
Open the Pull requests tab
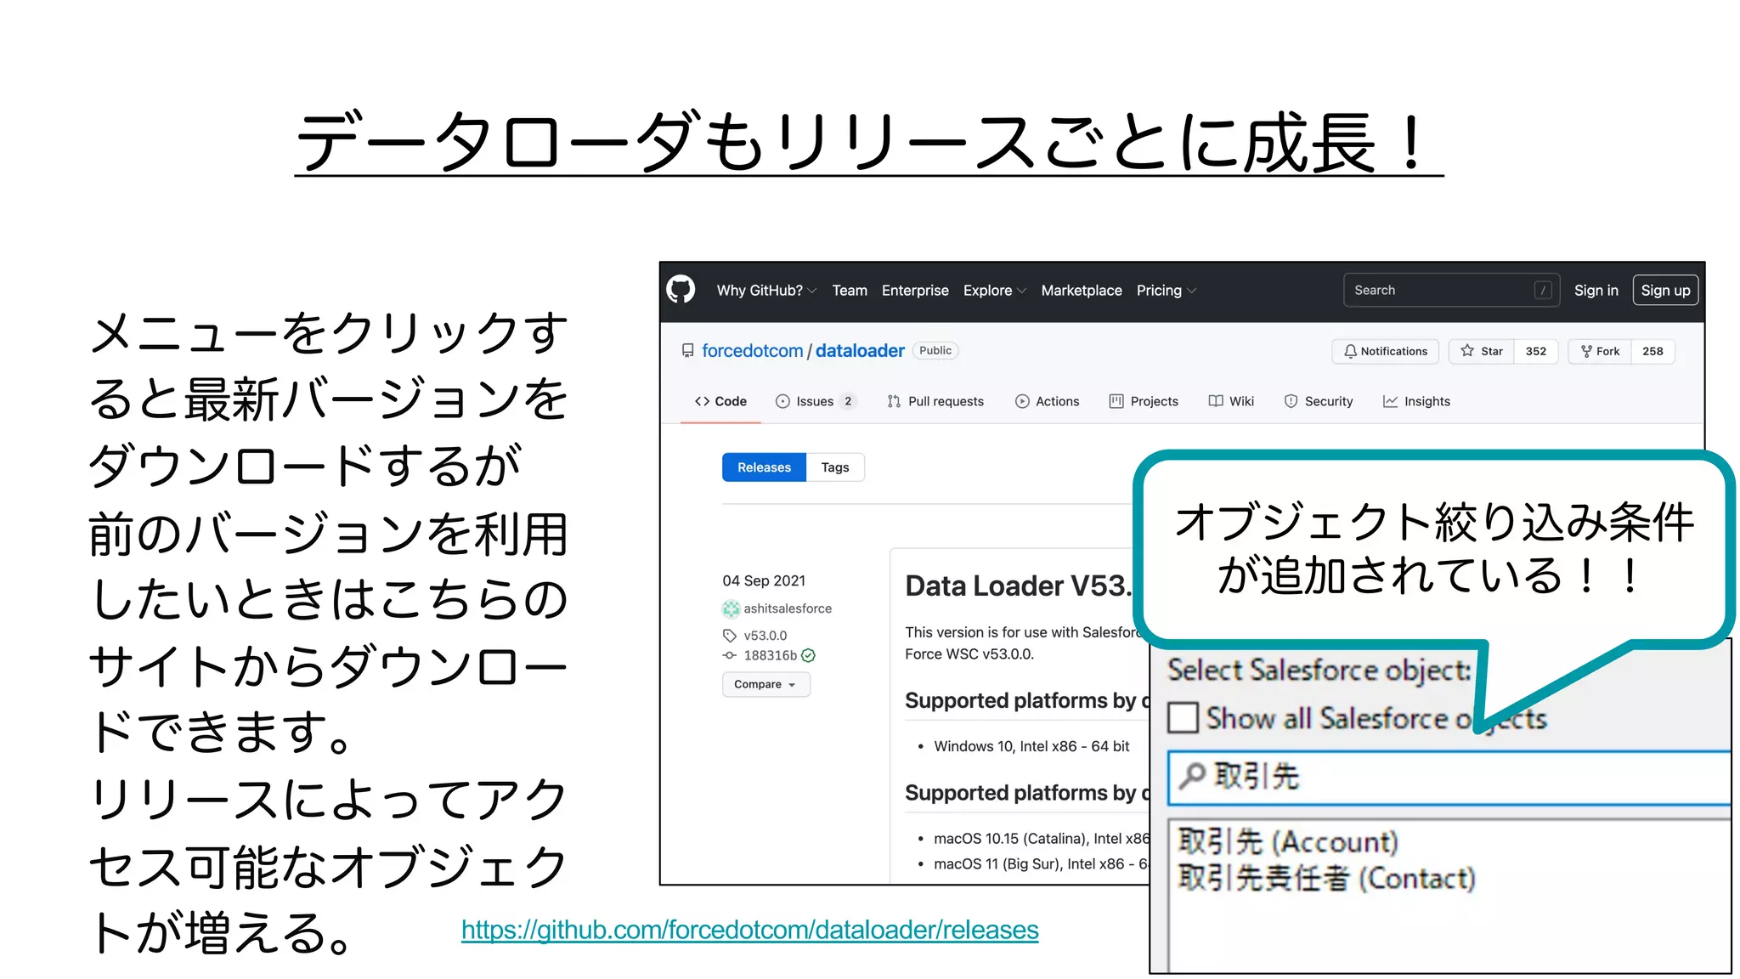point(935,401)
